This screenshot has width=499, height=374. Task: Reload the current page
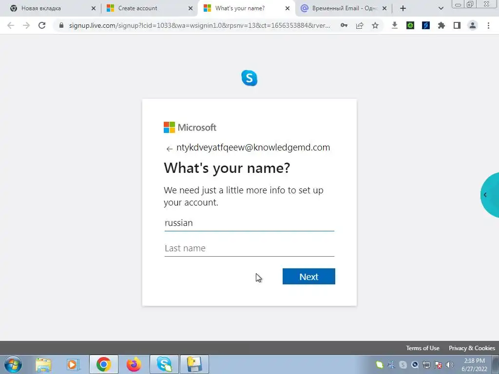click(x=42, y=25)
